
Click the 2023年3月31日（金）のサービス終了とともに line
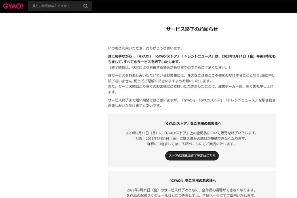click(x=191, y=190)
